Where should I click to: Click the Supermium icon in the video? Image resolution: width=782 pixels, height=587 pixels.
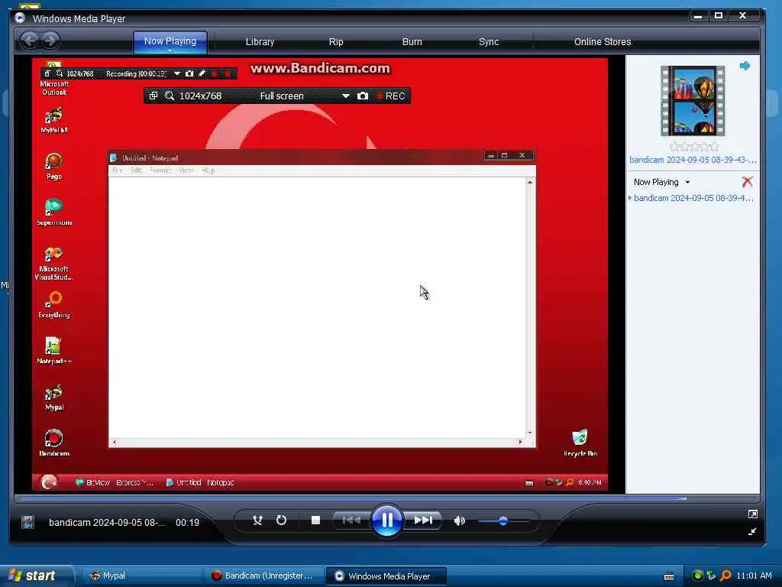54,212
